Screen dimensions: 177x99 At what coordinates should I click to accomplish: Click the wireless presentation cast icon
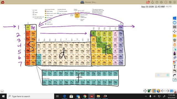pos(148,2)
